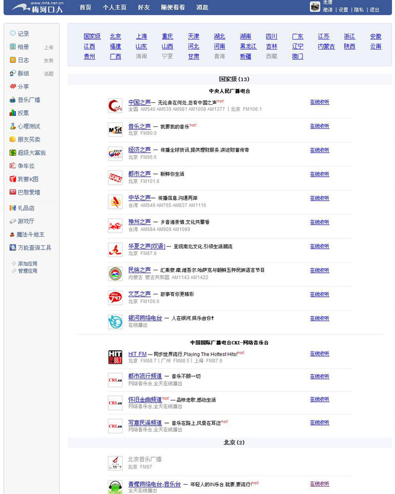395x494 pixels.
Task: Open the 都市流行频道 station link
Action: [145, 376]
